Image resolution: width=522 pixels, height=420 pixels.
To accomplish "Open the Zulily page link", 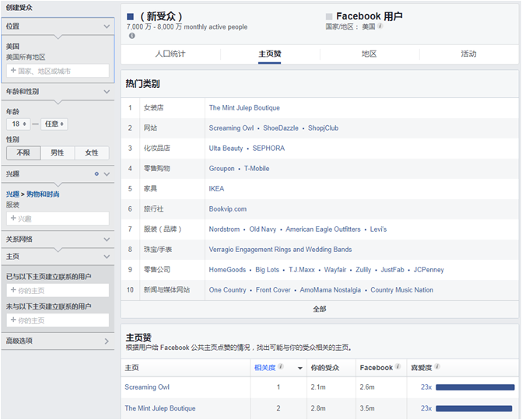I will coord(363,270).
